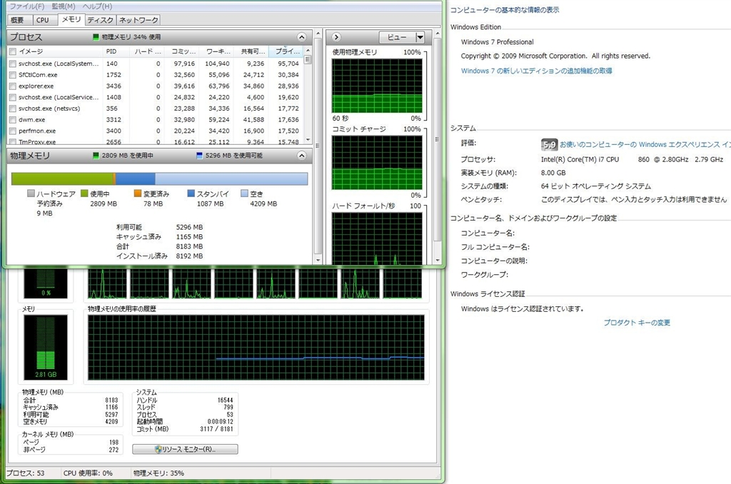Screen dimensions: 731x484
Task: Click the 2.81 GB メモリ meter in Task Manager
Action: [45, 348]
